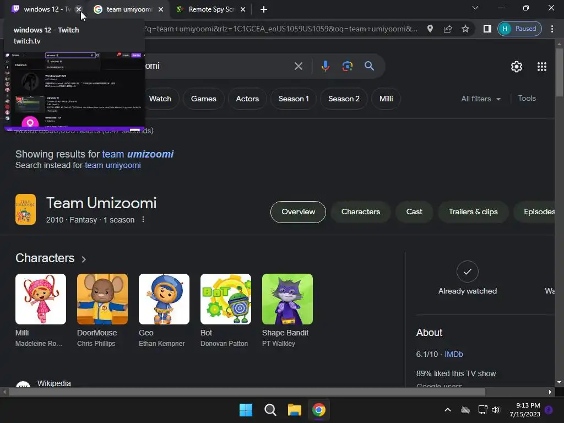Clear the Google search box text
Viewport: 564px width, 423px height.
click(299, 66)
